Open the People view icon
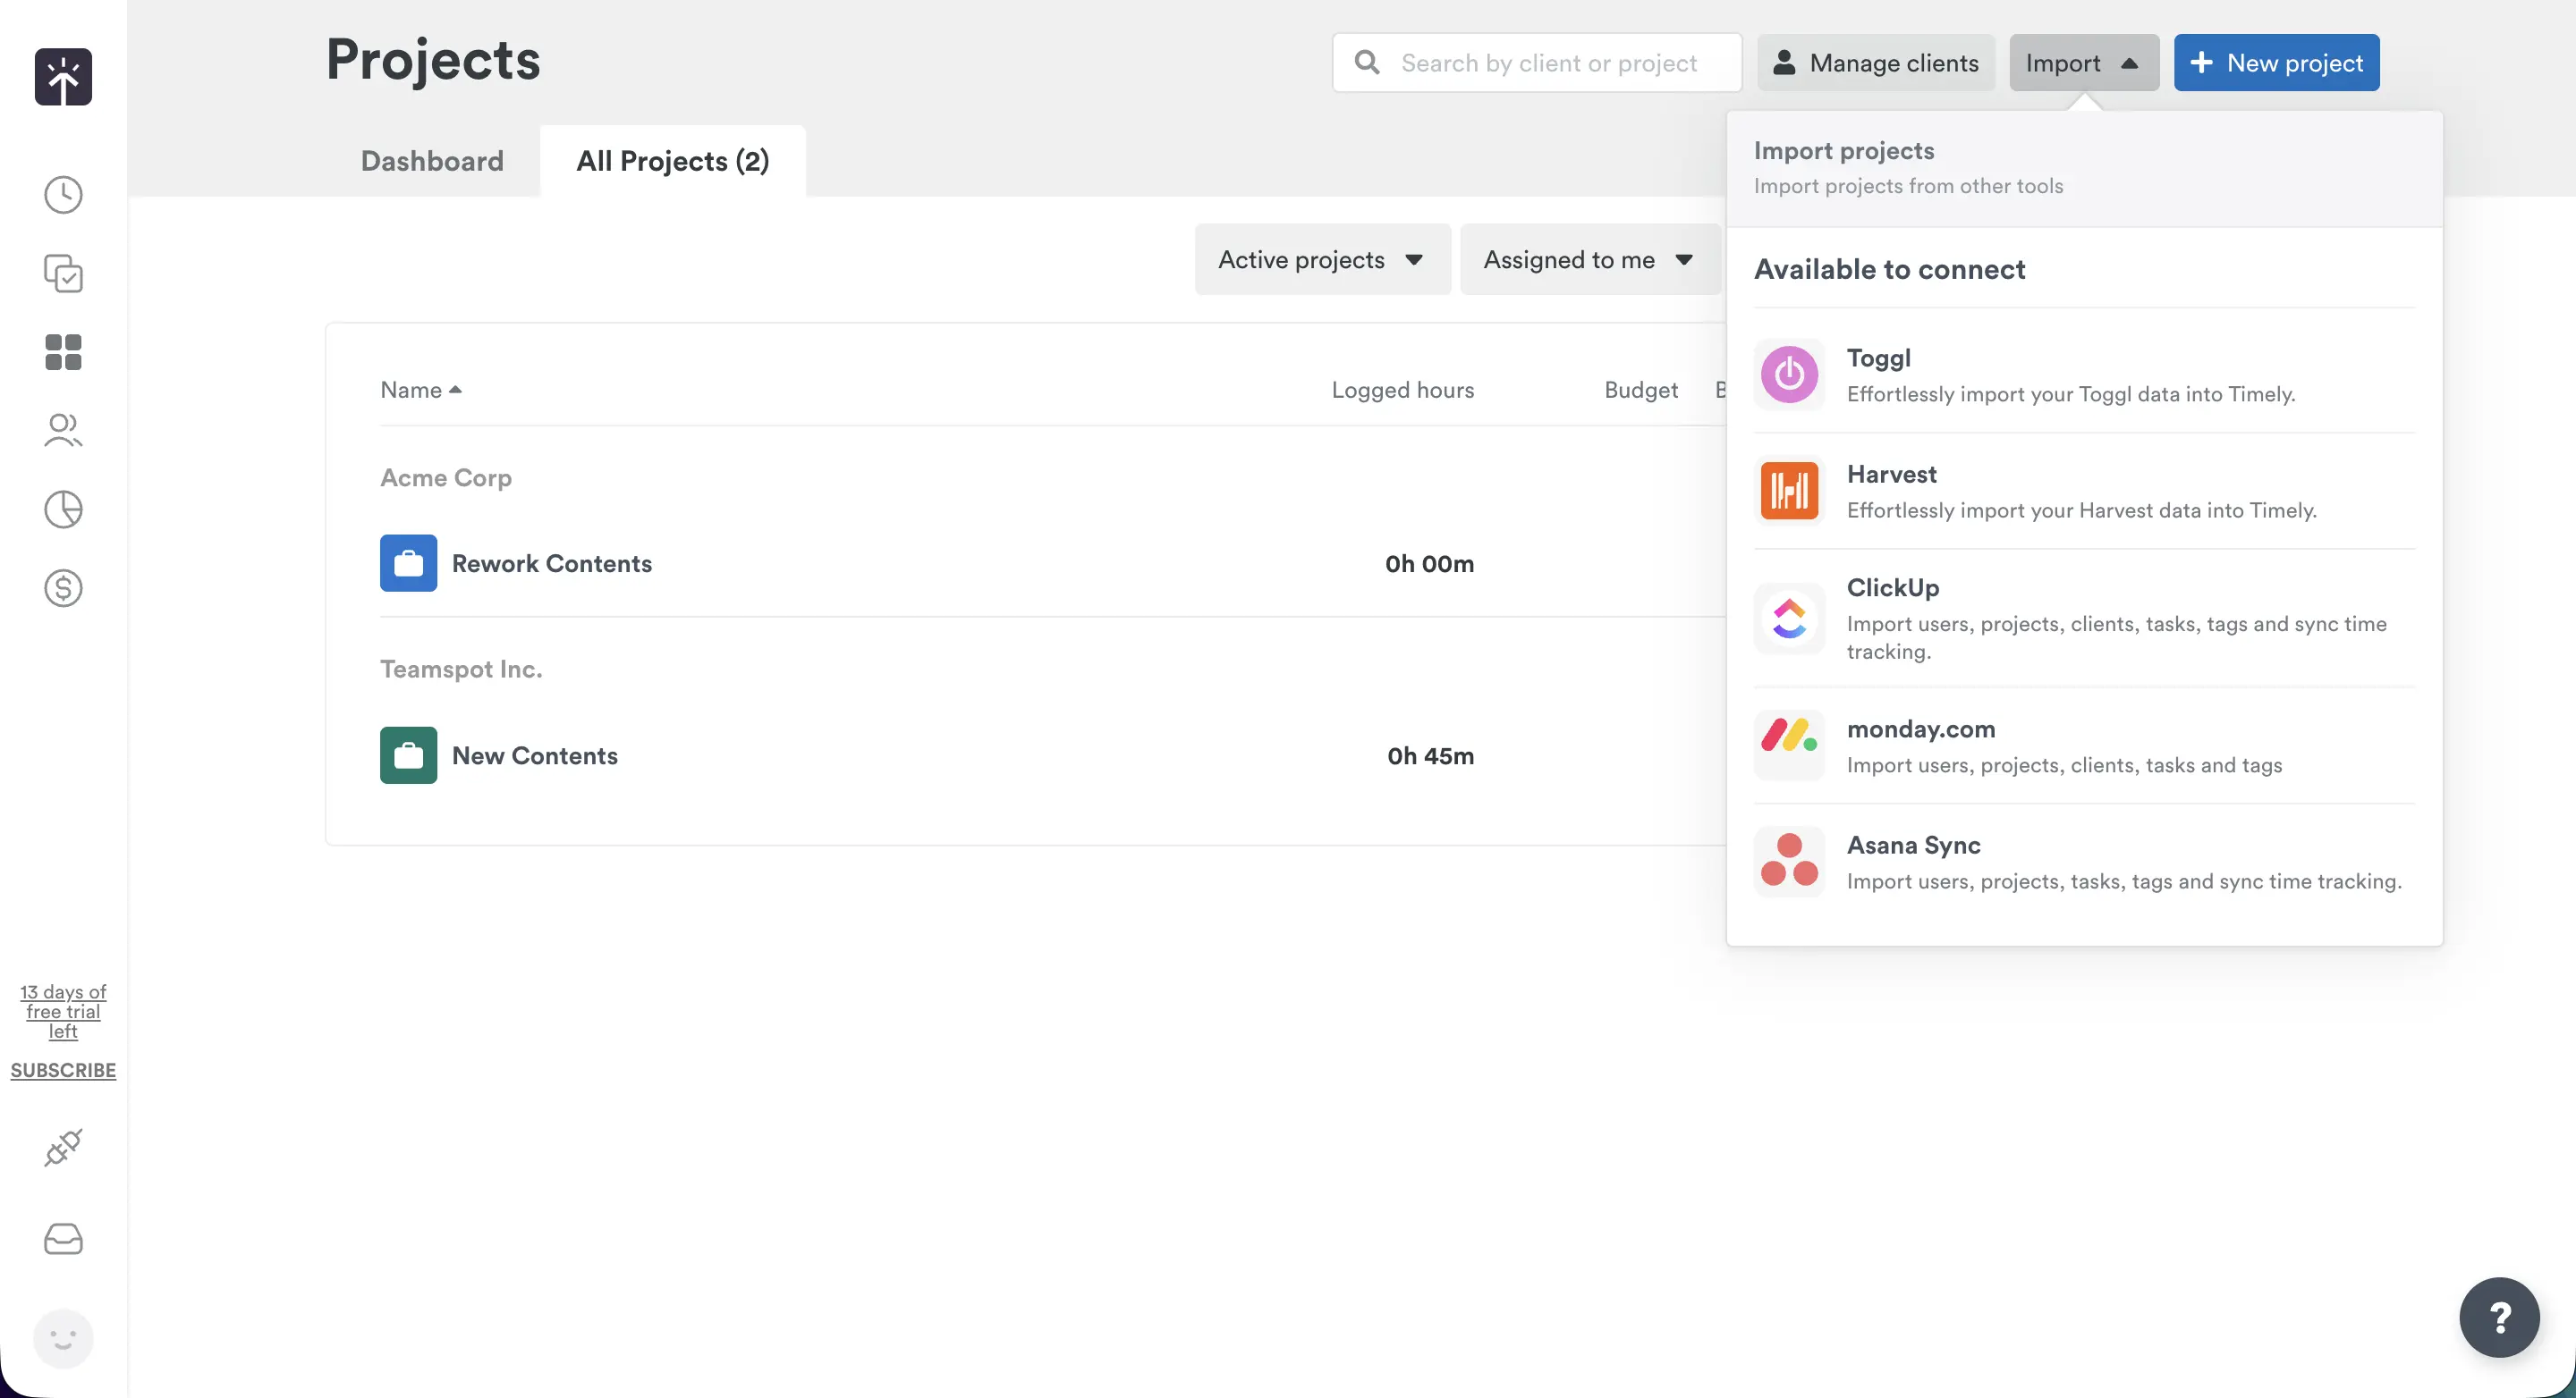The width and height of the screenshot is (2576, 1398). (x=63, y=431)
